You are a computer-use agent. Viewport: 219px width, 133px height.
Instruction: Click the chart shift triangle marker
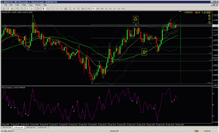(180, 12)
